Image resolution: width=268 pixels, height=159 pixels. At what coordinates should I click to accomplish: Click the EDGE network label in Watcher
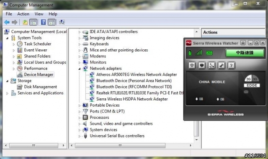252,85
